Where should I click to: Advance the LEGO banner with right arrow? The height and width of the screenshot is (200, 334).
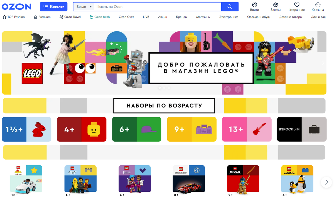click(x=323, y=63)
